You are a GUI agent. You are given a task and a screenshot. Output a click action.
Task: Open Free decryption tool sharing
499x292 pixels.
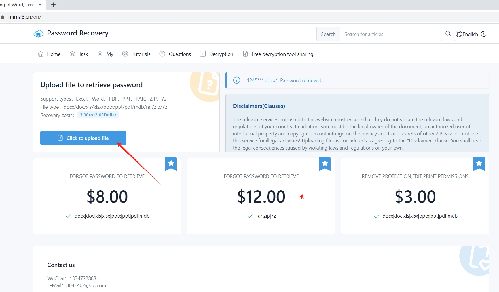(278, 54)
